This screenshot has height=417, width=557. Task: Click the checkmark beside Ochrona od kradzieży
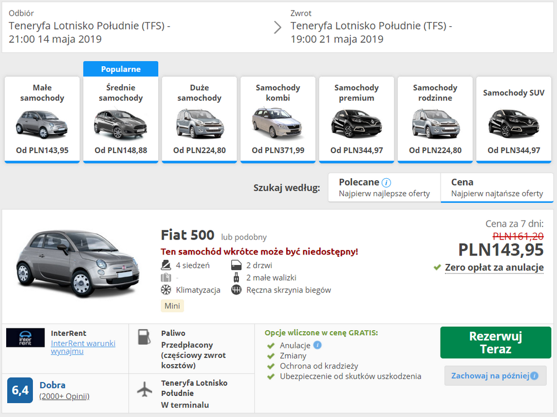[271, 366]
